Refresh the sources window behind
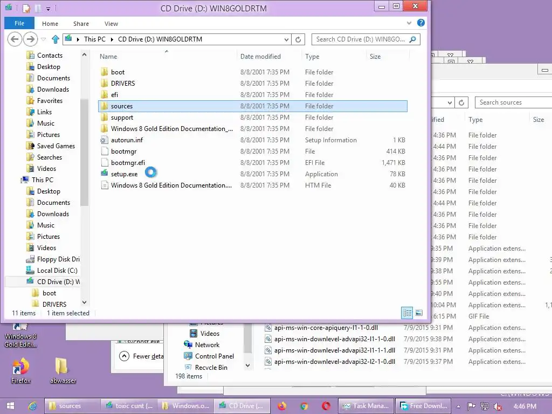 point(461,102)
